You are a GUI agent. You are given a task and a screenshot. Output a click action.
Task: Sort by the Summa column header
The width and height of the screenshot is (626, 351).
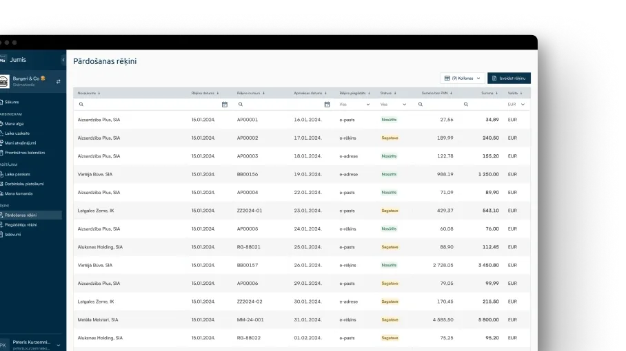[488, 93]
